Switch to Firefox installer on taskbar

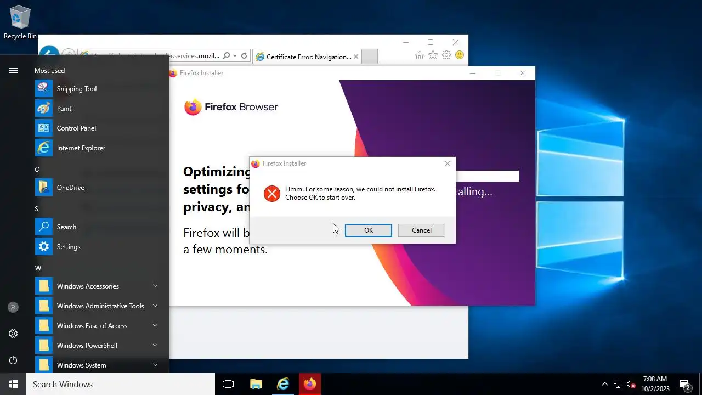pyautogui.click(x=310, y=384)
